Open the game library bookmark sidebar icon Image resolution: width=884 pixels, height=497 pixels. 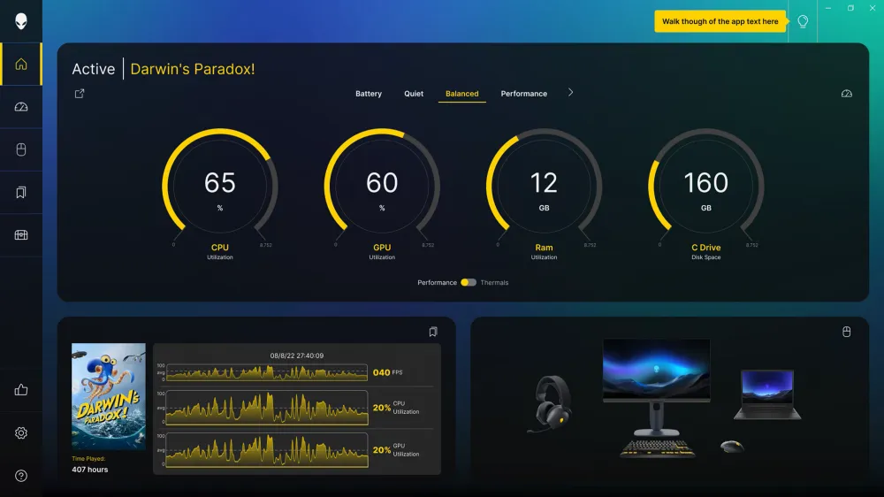[x=21, y=193]
